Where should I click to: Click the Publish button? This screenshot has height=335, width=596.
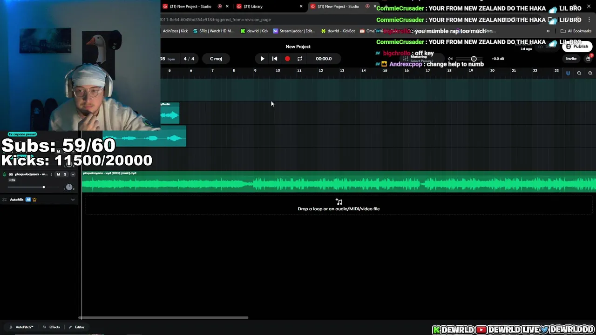(576, 47)
